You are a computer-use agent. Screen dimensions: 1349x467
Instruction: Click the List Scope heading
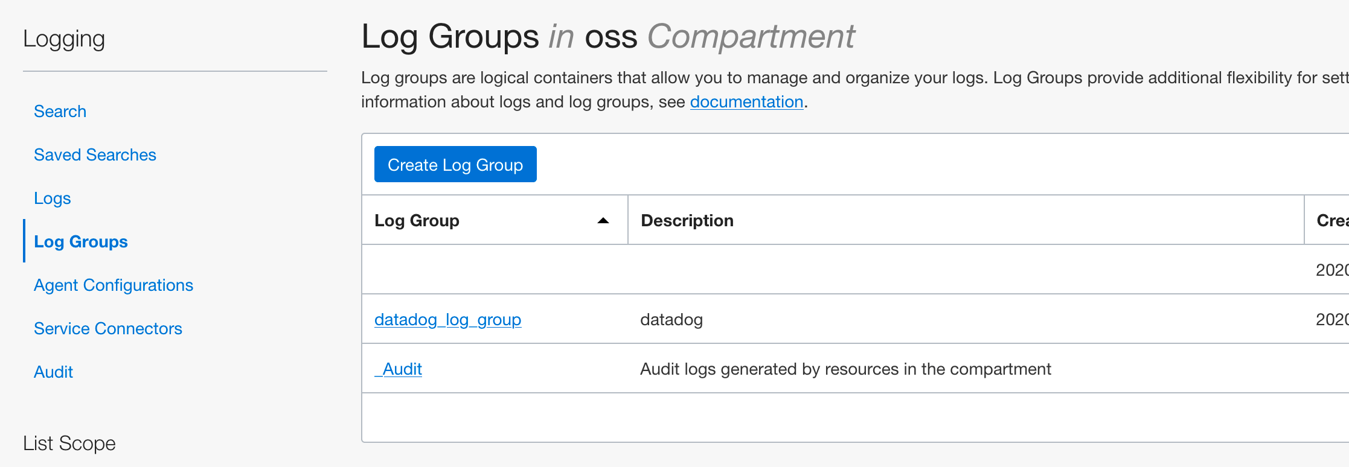coord(69,443)
